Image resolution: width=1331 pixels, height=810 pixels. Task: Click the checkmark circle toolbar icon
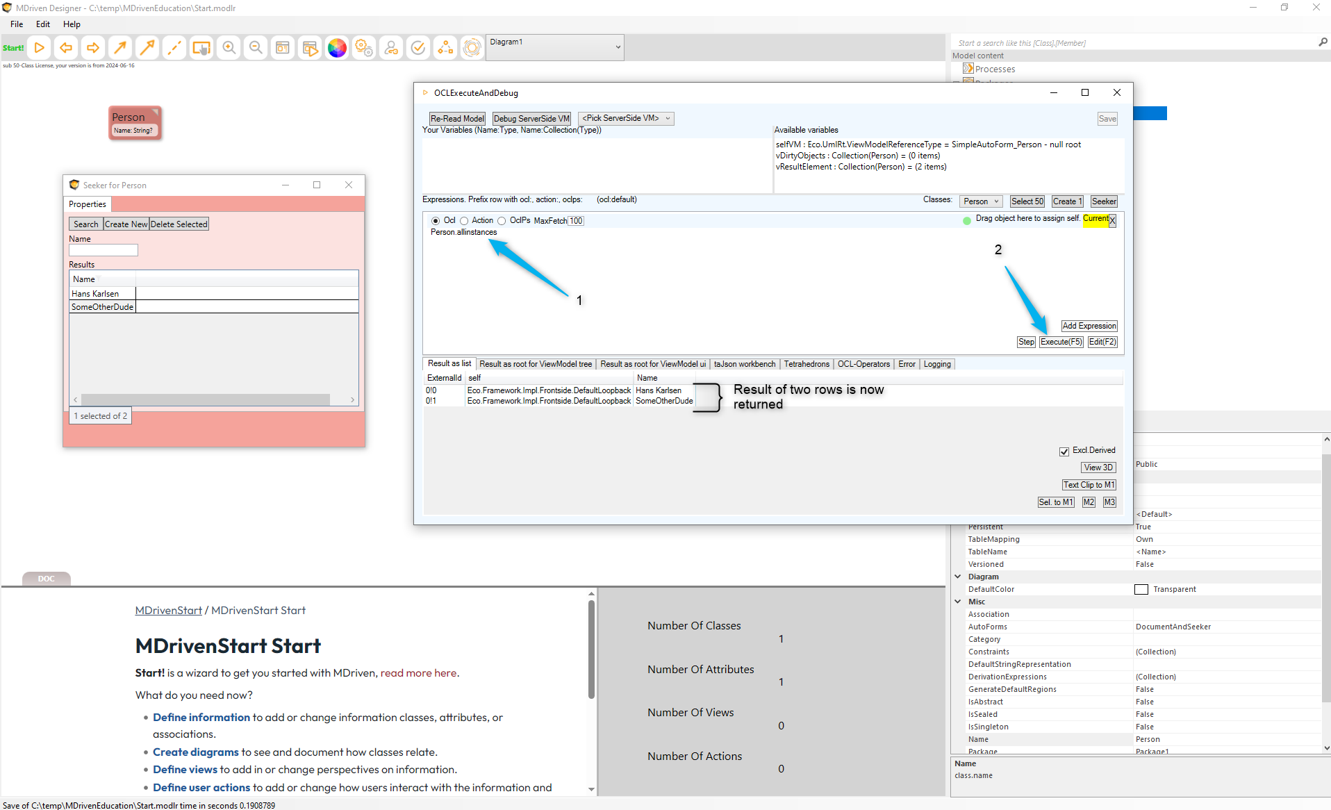coord(418,48)
